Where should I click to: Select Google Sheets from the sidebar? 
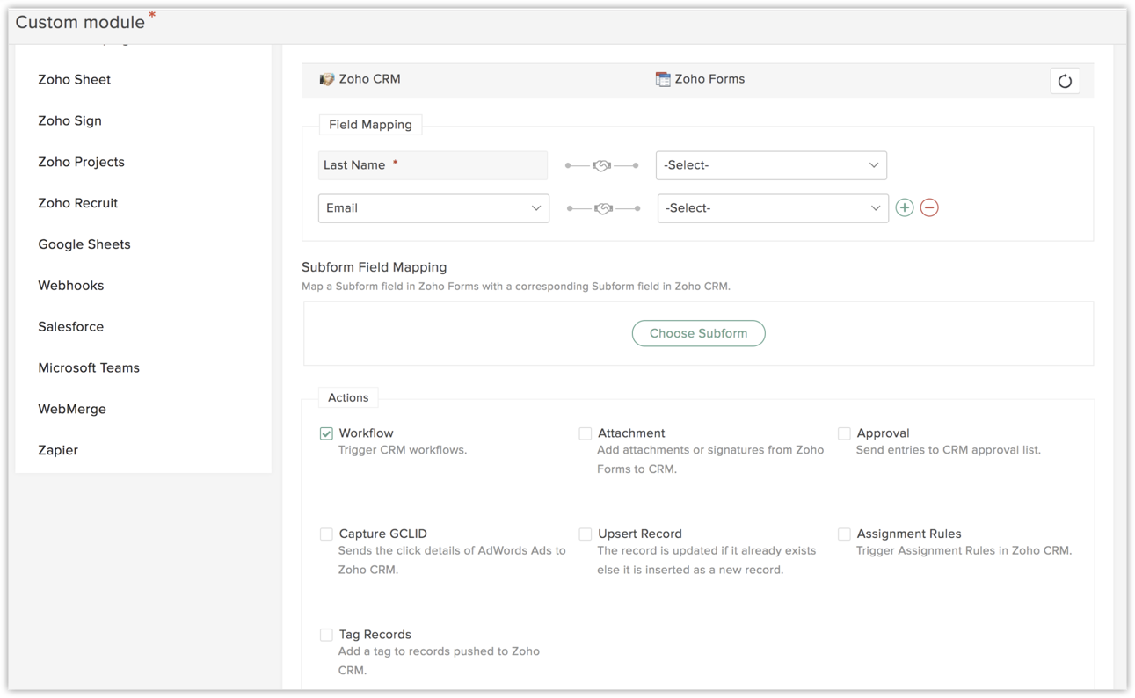[84, 244]
